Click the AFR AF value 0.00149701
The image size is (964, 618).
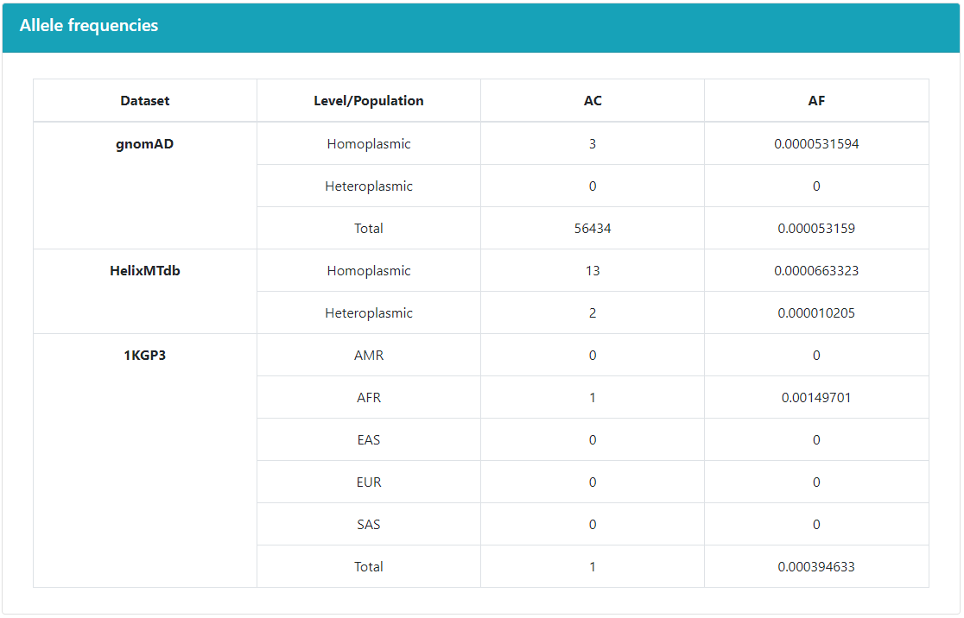pos(816,398)
